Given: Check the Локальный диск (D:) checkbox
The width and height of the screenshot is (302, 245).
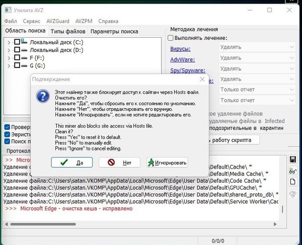Looking at the screenshot, I should point(17,50).
